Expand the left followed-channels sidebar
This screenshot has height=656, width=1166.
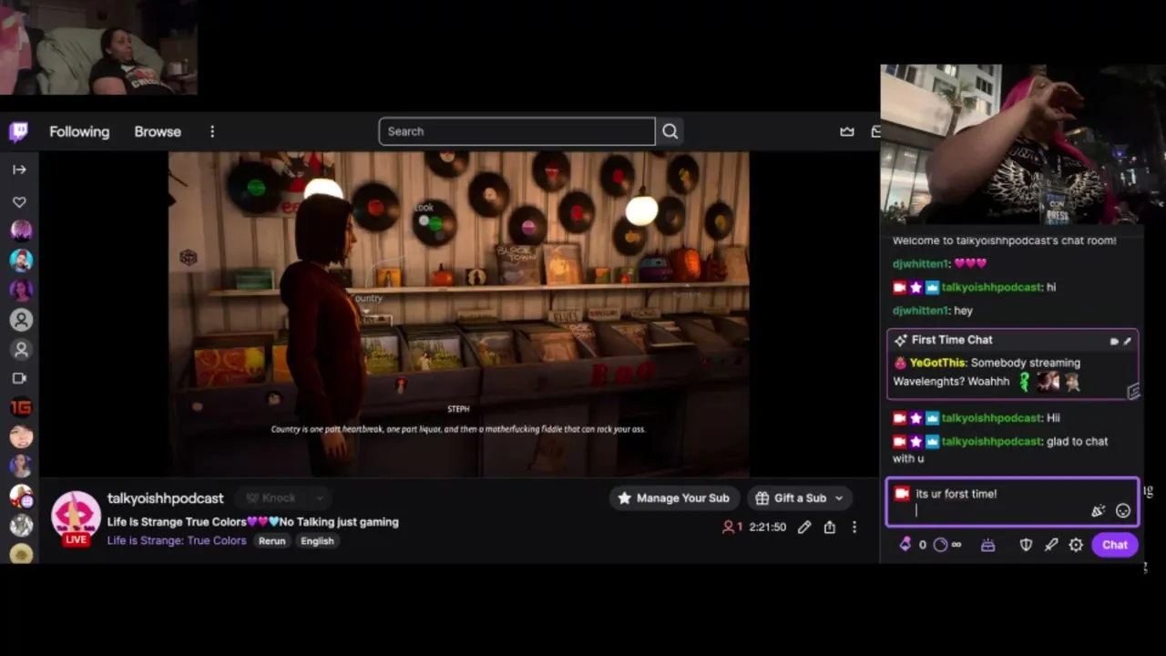(x=19, y=169)
